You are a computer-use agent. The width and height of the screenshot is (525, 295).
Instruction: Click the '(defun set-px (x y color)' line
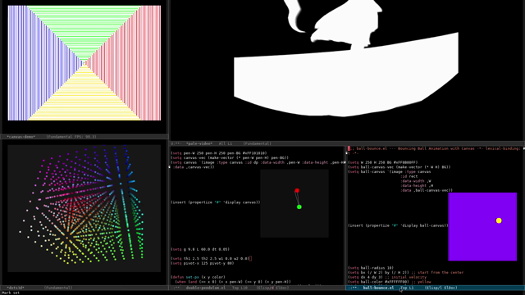tap(198, 277)
